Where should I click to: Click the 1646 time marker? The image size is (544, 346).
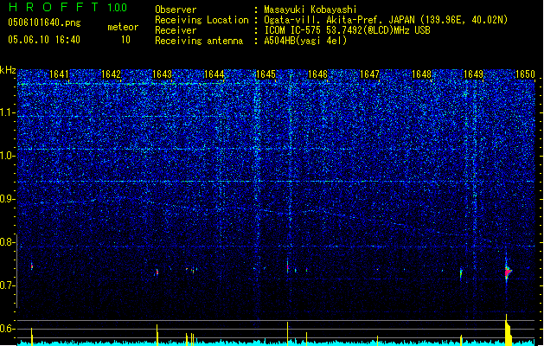pos(317,74)
